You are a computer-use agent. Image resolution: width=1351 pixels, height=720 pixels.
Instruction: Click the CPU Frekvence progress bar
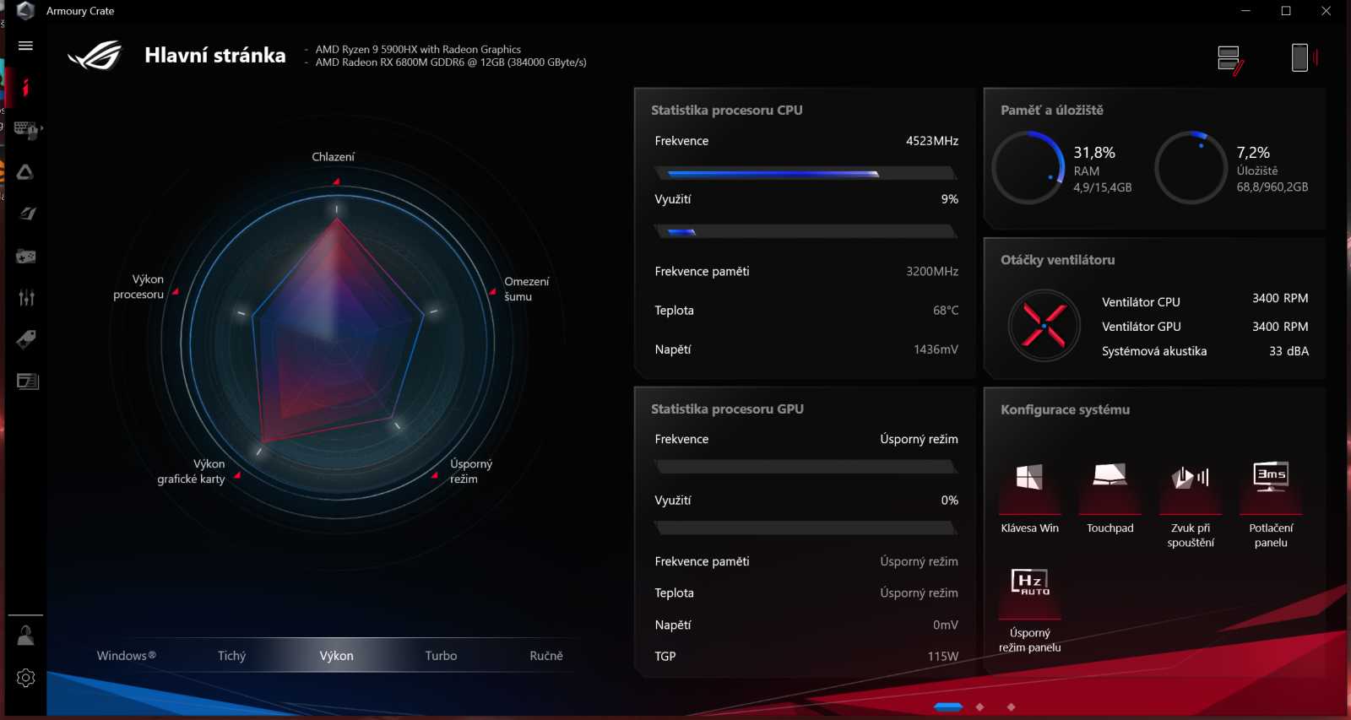coord(806,173)
